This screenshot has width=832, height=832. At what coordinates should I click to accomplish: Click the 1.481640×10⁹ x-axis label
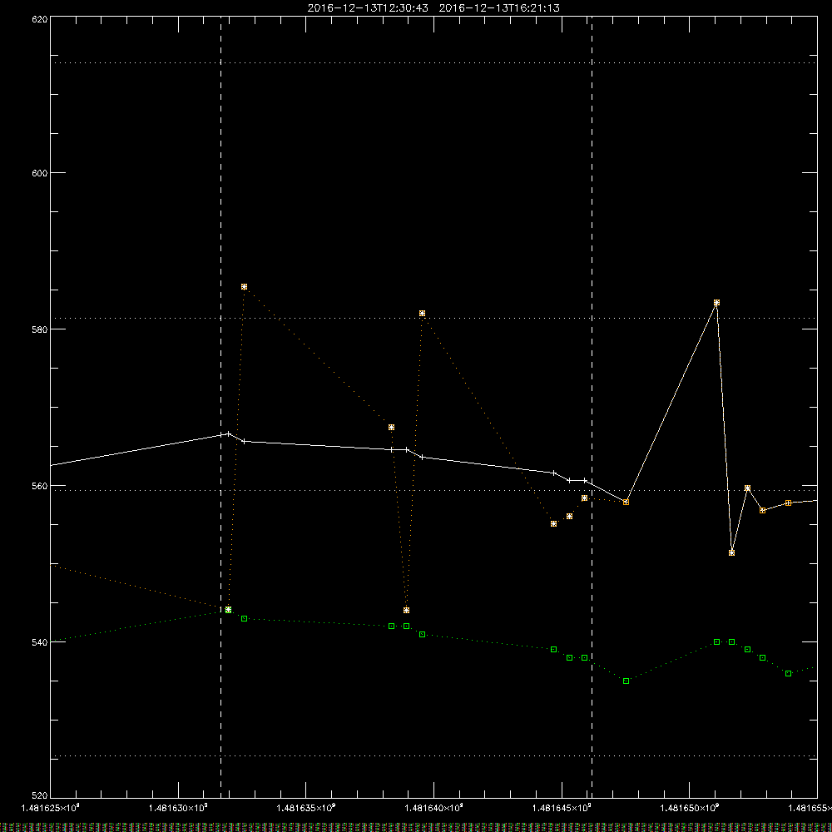[434, 808]
